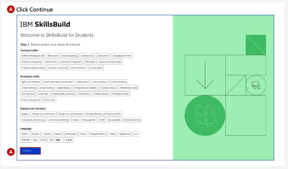This screenshot has height=169, width=288.
Task: Select the Communication skill tag
Action: (100, 82)
